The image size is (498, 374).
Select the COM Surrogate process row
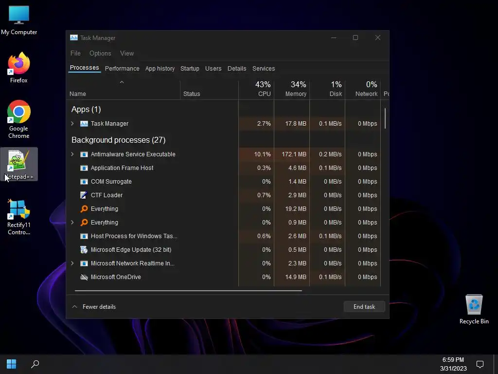coord(224,182)
